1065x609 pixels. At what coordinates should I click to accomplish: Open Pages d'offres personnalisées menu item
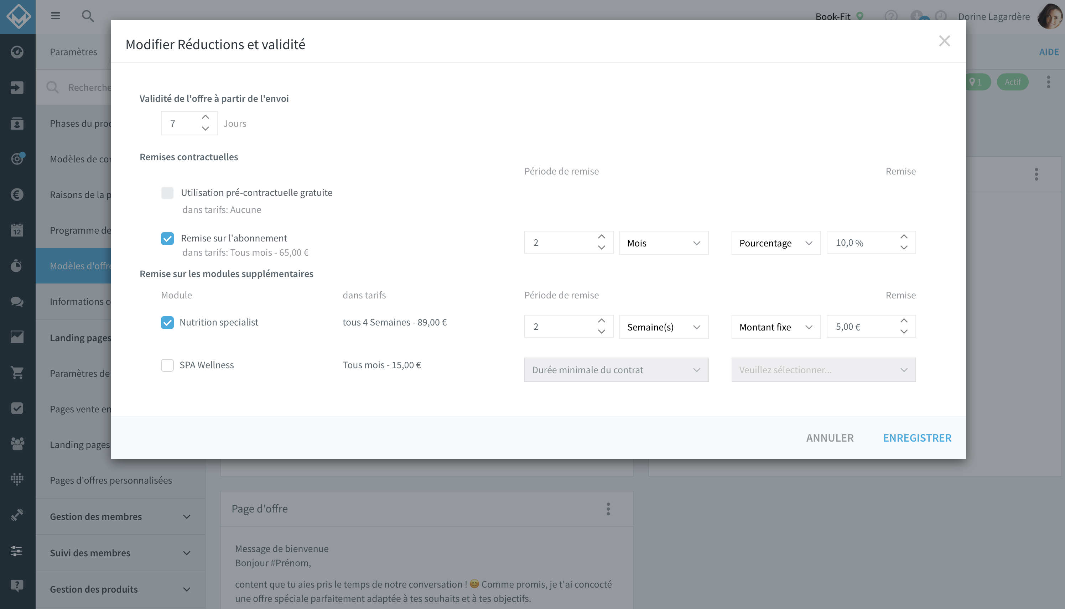[111, 480]
